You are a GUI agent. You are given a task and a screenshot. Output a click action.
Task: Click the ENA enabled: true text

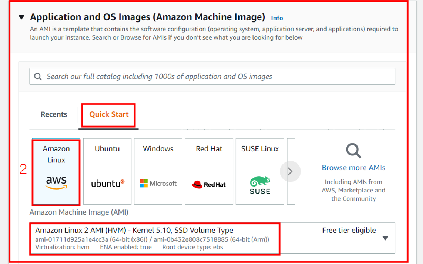(126, 247)
